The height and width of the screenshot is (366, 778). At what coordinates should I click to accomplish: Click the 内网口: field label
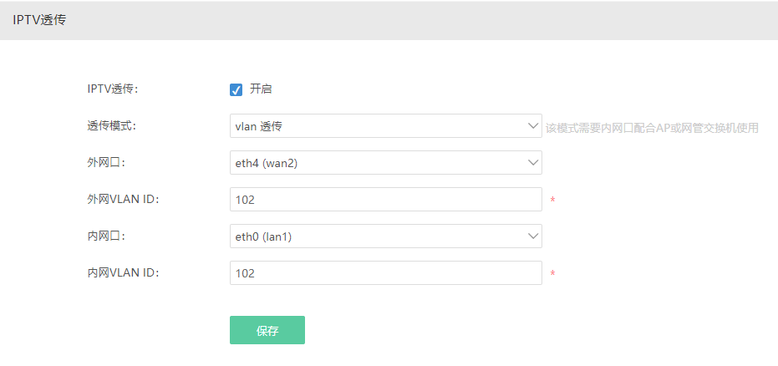click(106, 236)
